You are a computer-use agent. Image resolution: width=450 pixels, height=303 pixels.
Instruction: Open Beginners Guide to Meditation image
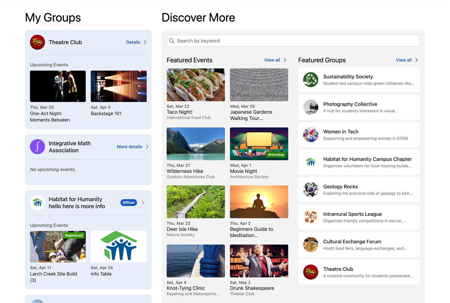pyautogui.click(x=259, y=202)
